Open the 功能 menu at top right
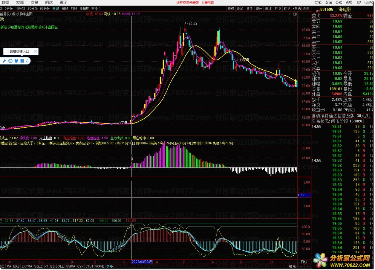375x270 pixels. (x=319, y=2)
